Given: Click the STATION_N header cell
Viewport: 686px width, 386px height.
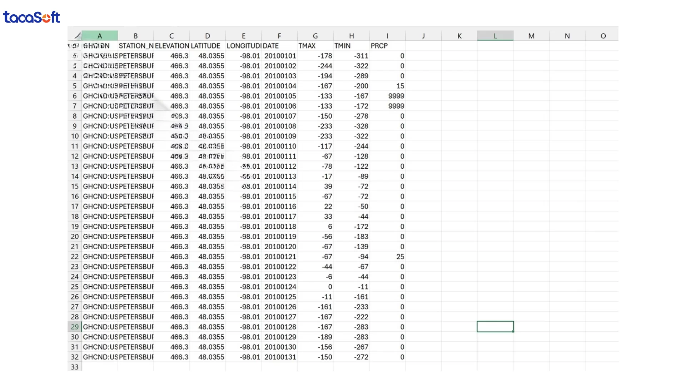Looking at the screenshot, I should (136, 46).
